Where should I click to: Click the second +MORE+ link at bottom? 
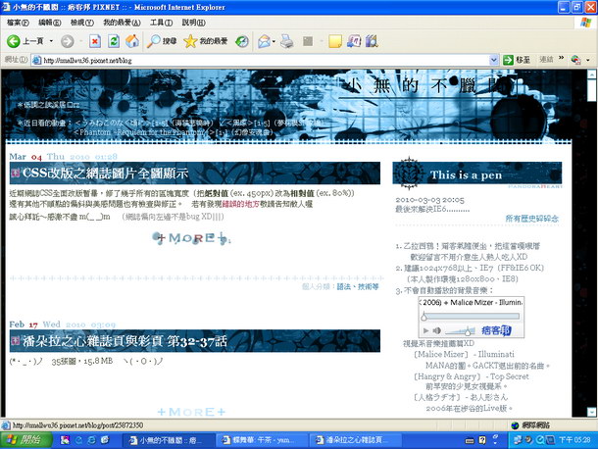(x=191, y=412)
